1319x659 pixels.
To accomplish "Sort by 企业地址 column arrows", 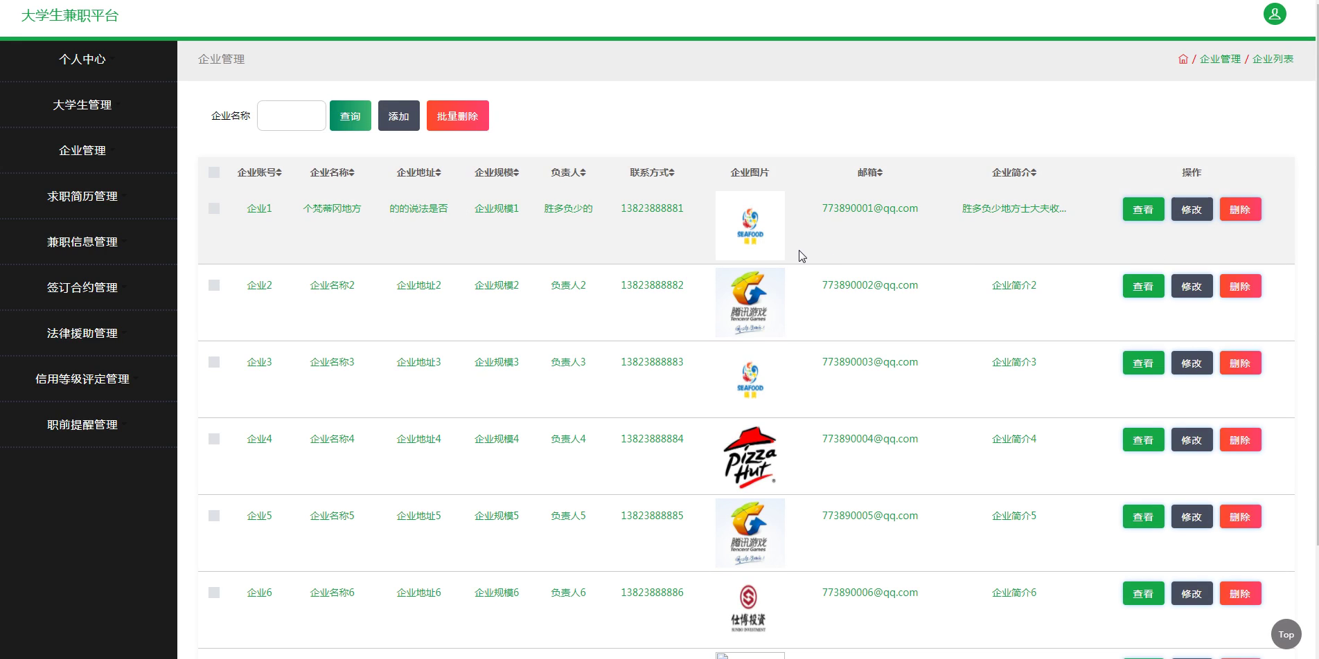I will [438, 172].
